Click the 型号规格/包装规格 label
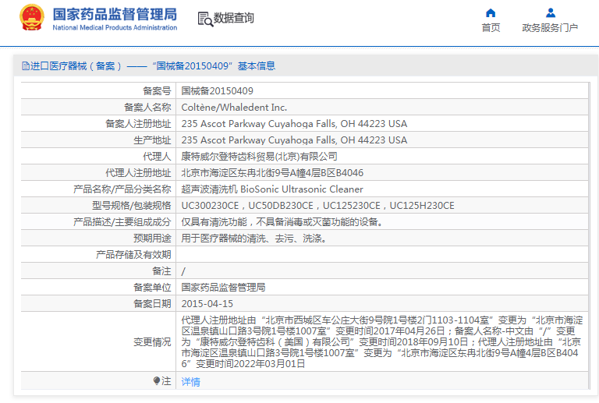This screenshot has width=599, height=403. coord(131,206)
